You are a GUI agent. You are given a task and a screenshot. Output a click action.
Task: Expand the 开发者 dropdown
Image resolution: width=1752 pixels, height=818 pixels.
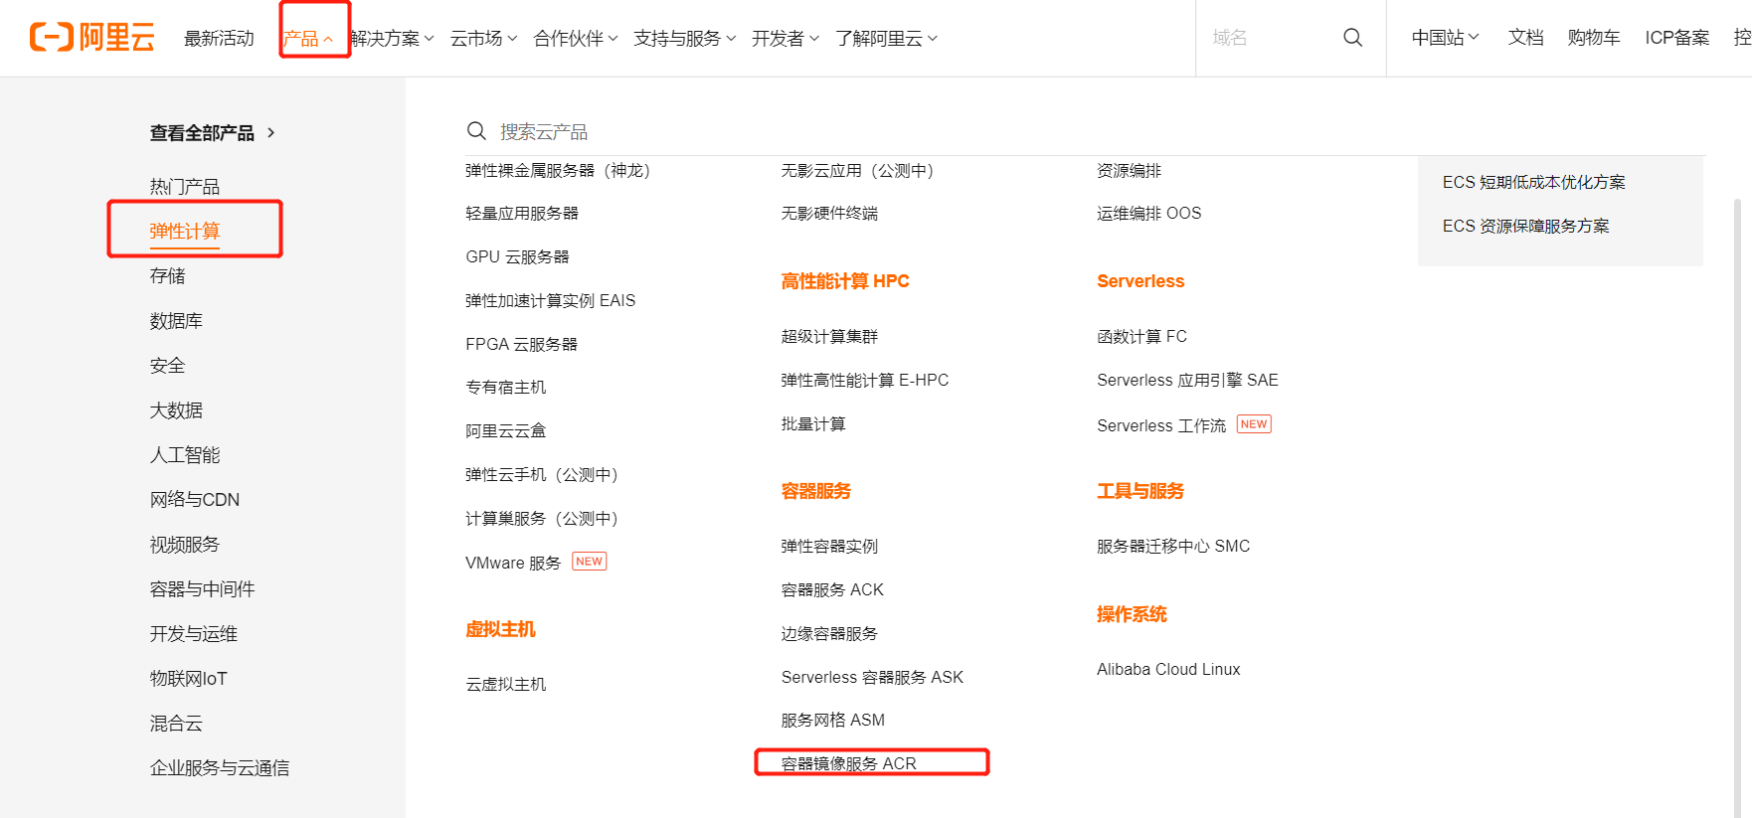click(x=786, y=38)
